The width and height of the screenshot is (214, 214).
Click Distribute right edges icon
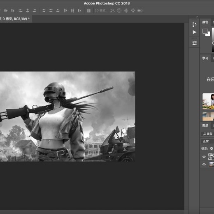[79, 11]
